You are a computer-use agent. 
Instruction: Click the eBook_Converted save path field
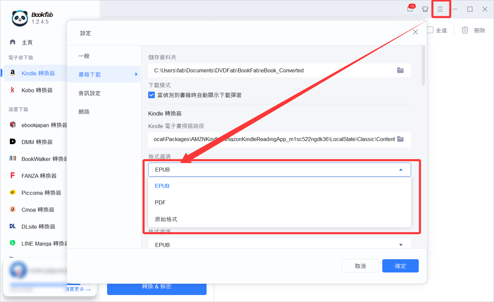[x=279, y=70]
